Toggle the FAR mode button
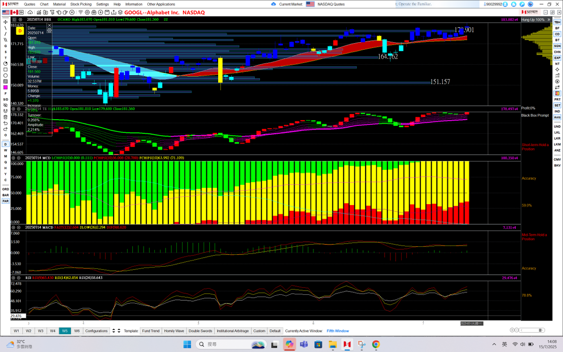 5,201
